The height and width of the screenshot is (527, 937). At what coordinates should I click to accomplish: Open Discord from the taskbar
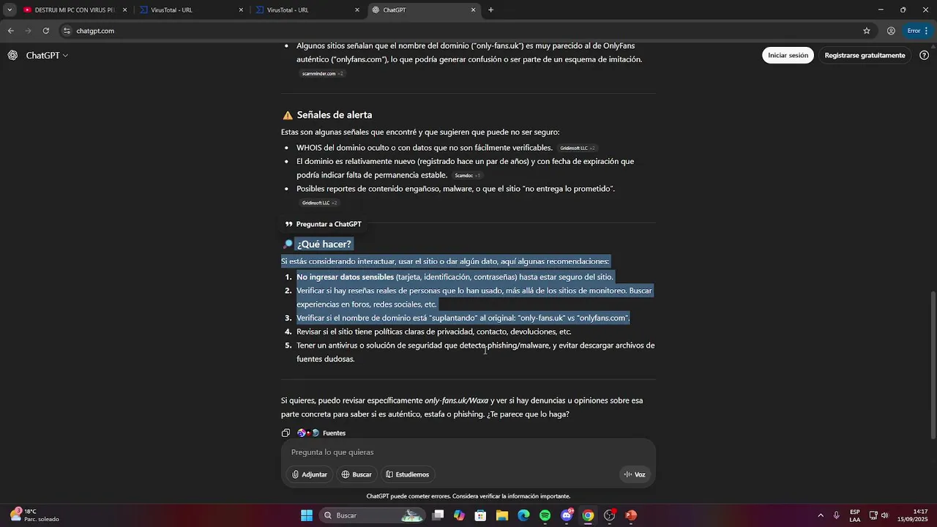pos(567,515)
